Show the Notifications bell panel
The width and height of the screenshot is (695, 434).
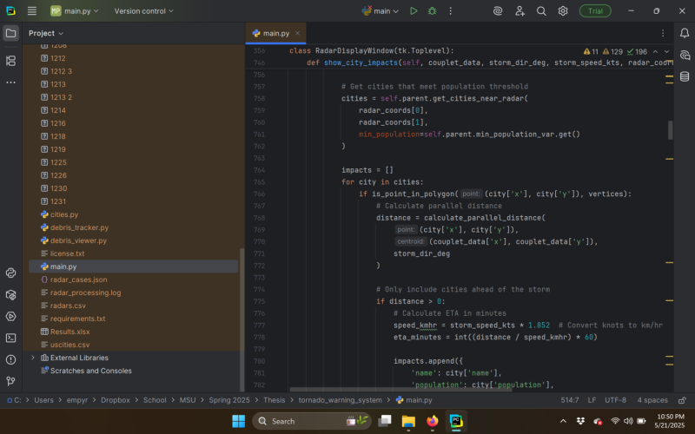click(x=685, y=33)
